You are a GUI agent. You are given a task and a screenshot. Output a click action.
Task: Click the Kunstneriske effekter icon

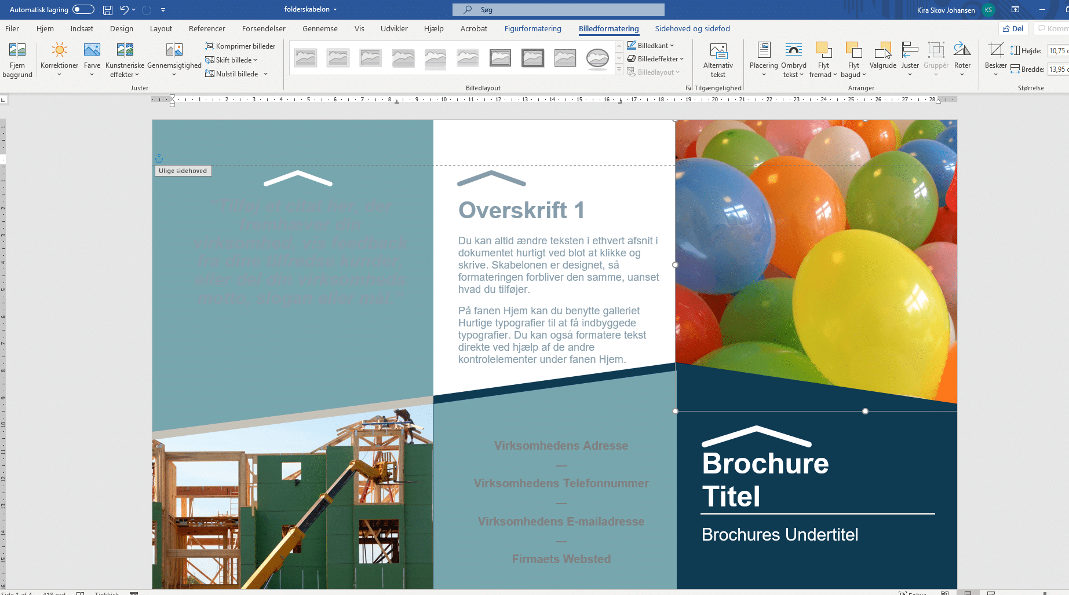tap(125, 51)
